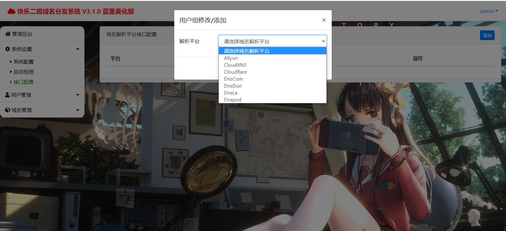
Task: Click the gear icon beside 系统设置
Action: pyautogui.click(x=8, y=49)
